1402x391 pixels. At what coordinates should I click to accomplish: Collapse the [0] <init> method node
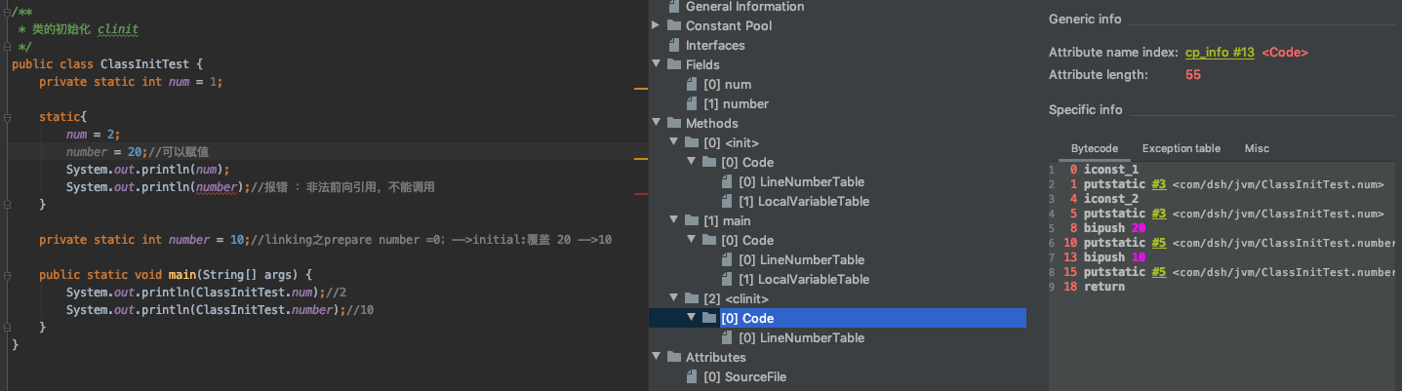pyautogui.click(x=674, y=143)
